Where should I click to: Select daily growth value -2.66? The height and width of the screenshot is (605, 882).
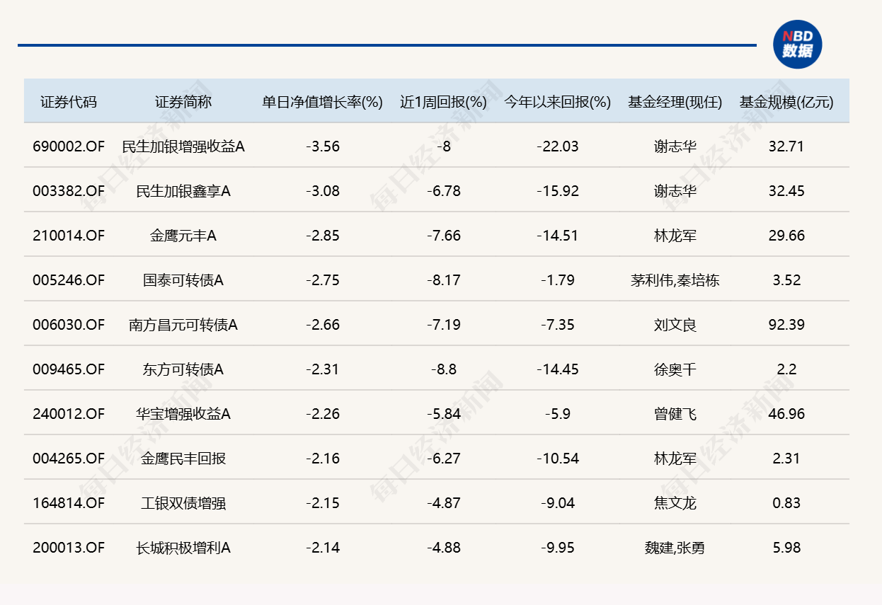pyautogui.click(x=323, y=325)
